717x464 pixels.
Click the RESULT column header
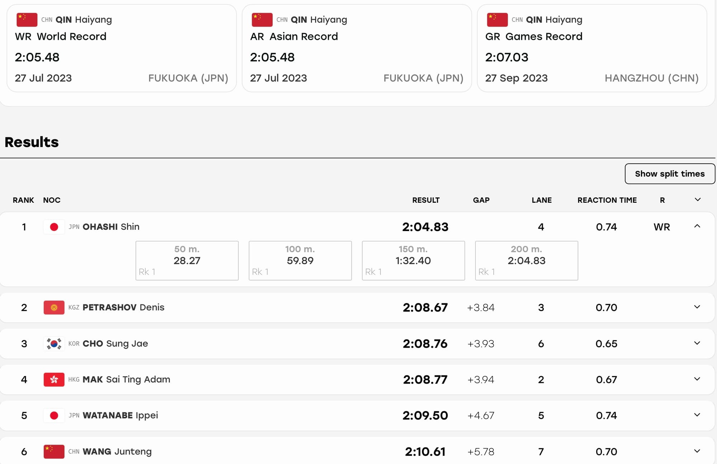pos(426,200)
